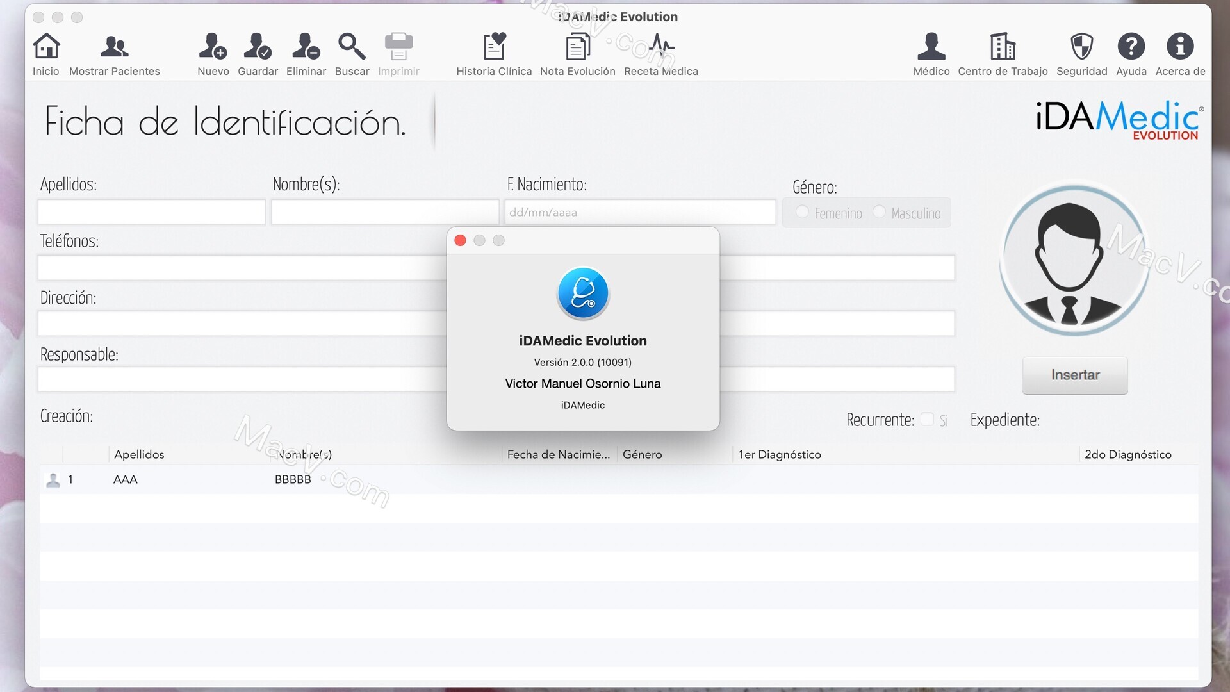Screen dimensions: 1230x692
Task: Click the patient avatar photo
Action: [1074, 261]
